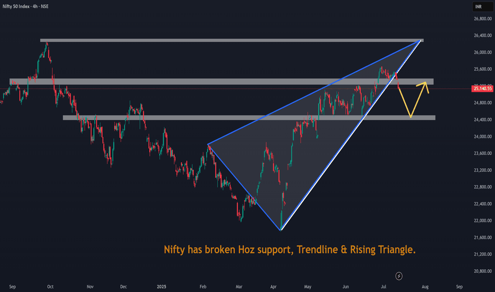Image resolution: width=495 pixels, height=292 pixels.
Task: Click the 23,600.00 price axis label
Action: pyautogui.click(x=483, y=153)
